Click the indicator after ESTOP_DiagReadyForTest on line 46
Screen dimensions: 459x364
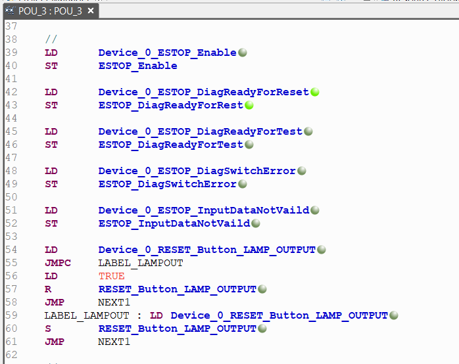[x=249, y=145]
